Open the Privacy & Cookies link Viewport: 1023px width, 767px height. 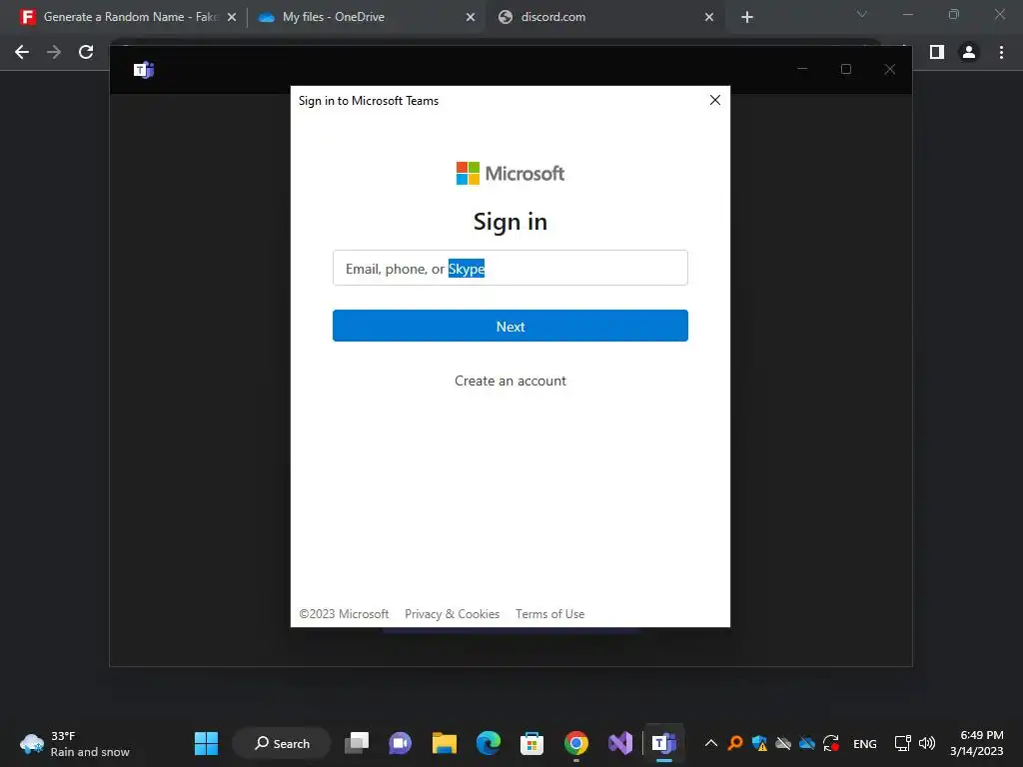click(453, 614)
